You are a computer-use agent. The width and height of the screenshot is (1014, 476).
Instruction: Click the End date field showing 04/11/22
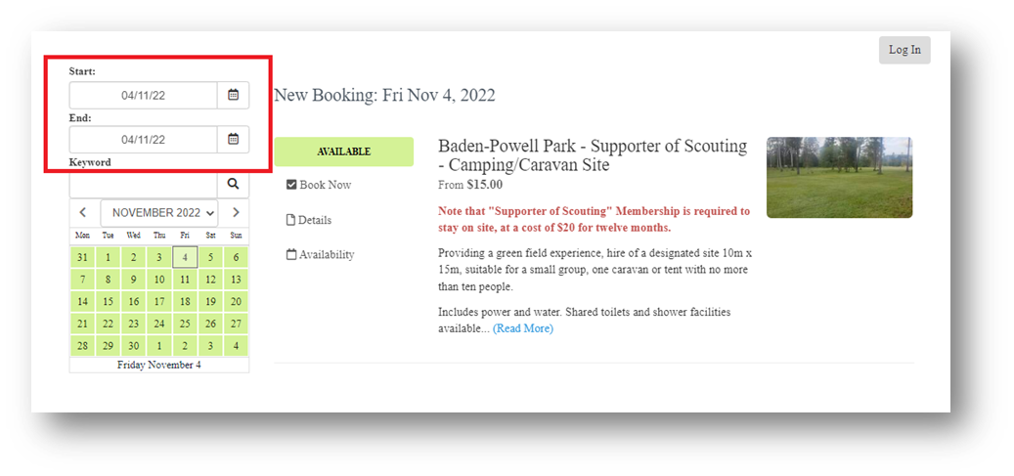[x=144, y=139]
